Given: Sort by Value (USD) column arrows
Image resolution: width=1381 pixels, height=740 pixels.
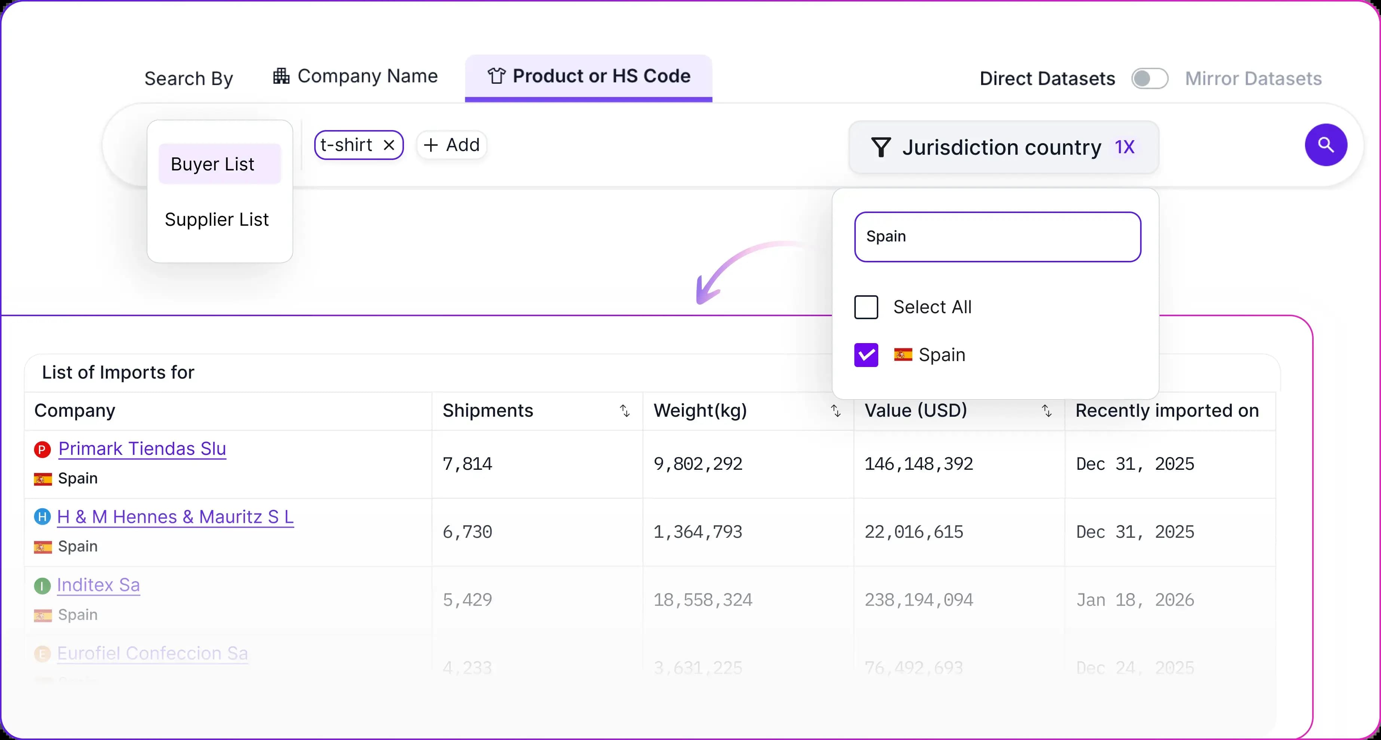Looking at the screenshot, I should pyautogui.click(x=1047, y=411).
